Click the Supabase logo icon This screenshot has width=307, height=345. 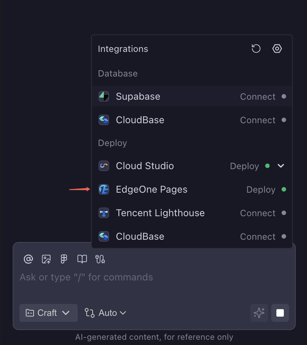[103, 96]
